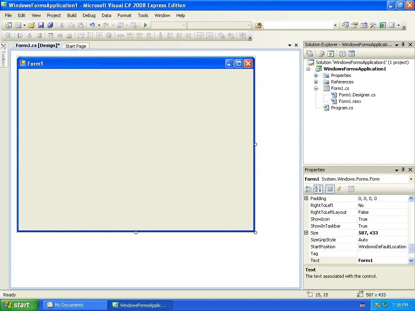Click the Center Horizontally layout icon
Viewport: 415px width, 311px height.
[x=200, y=36]
